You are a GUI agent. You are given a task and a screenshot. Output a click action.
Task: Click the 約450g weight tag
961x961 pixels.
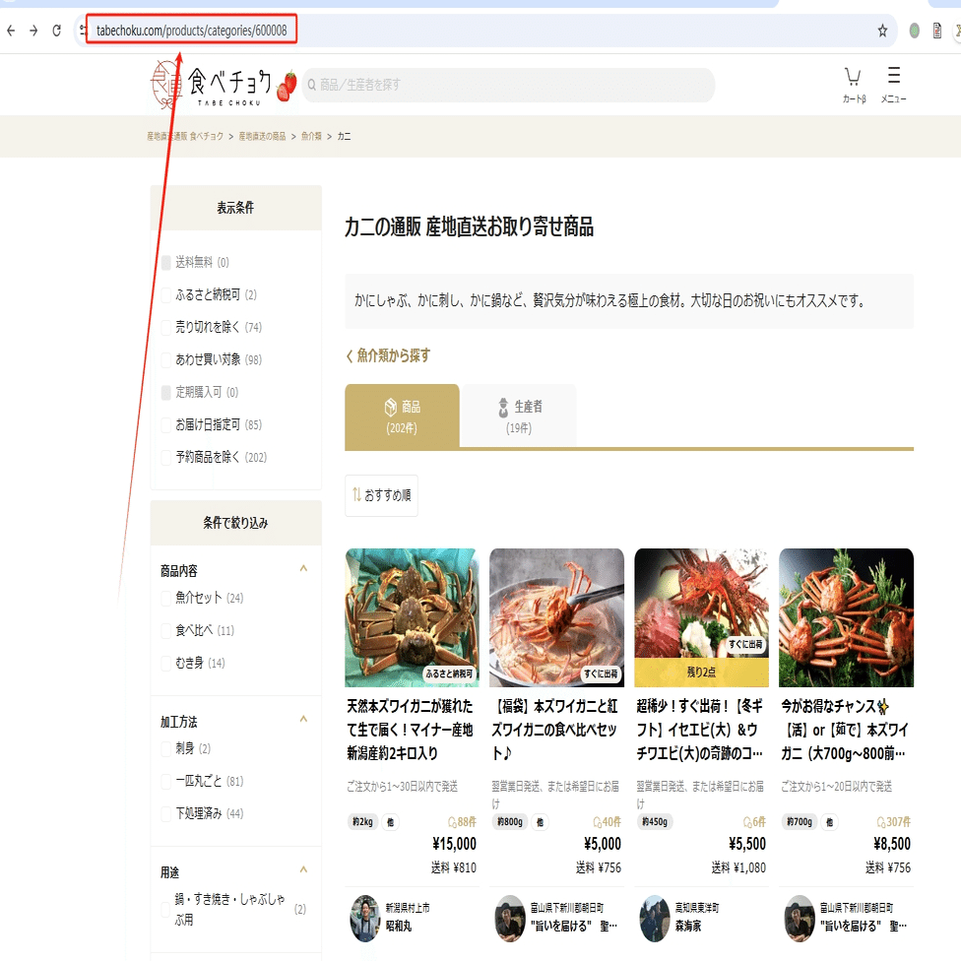[655, 822]
